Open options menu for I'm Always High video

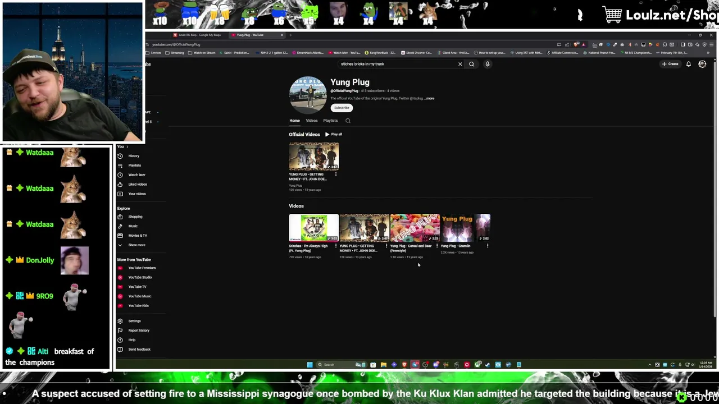tap(336, 246)
